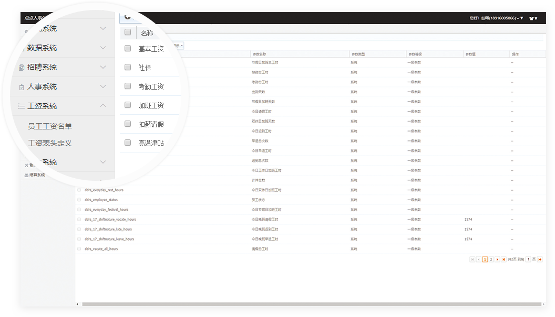This screenshot has width=555, height=317.
Task: Click the 招聘系统 document icon
Action: (22, 68)
